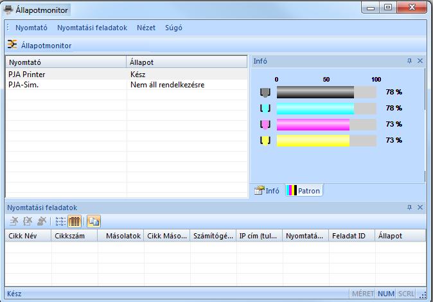Image resolution: width=433 pixels, height=302 pixels.
Task: Click the Kész text in status bar
Action: click(14, 294)
